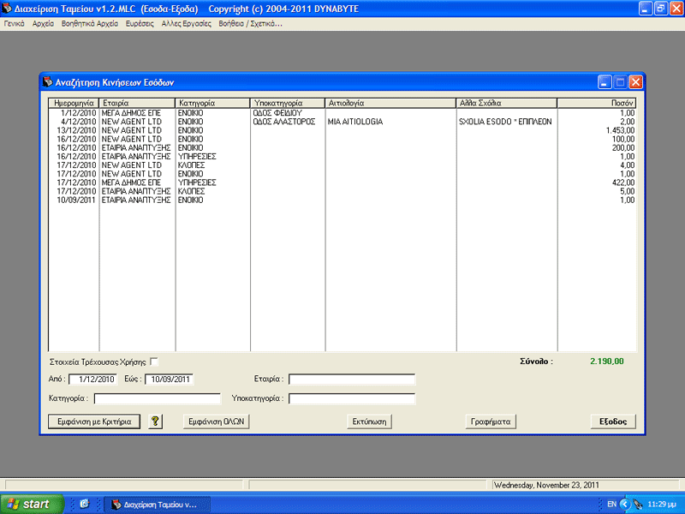Click the Εμφάνιση με Κριτήρια button

94,421
